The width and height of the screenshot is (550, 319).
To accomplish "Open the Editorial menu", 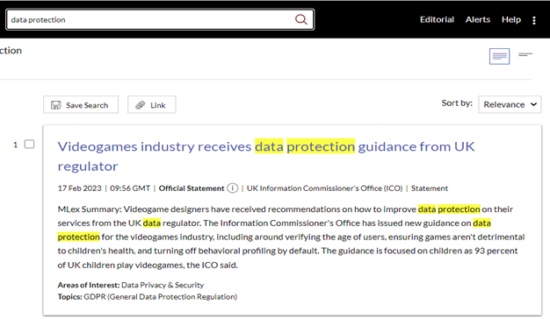I will click(437, 19).
